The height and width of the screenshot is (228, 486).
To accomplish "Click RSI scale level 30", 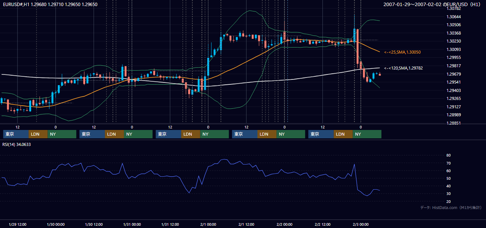I will 448,194.
